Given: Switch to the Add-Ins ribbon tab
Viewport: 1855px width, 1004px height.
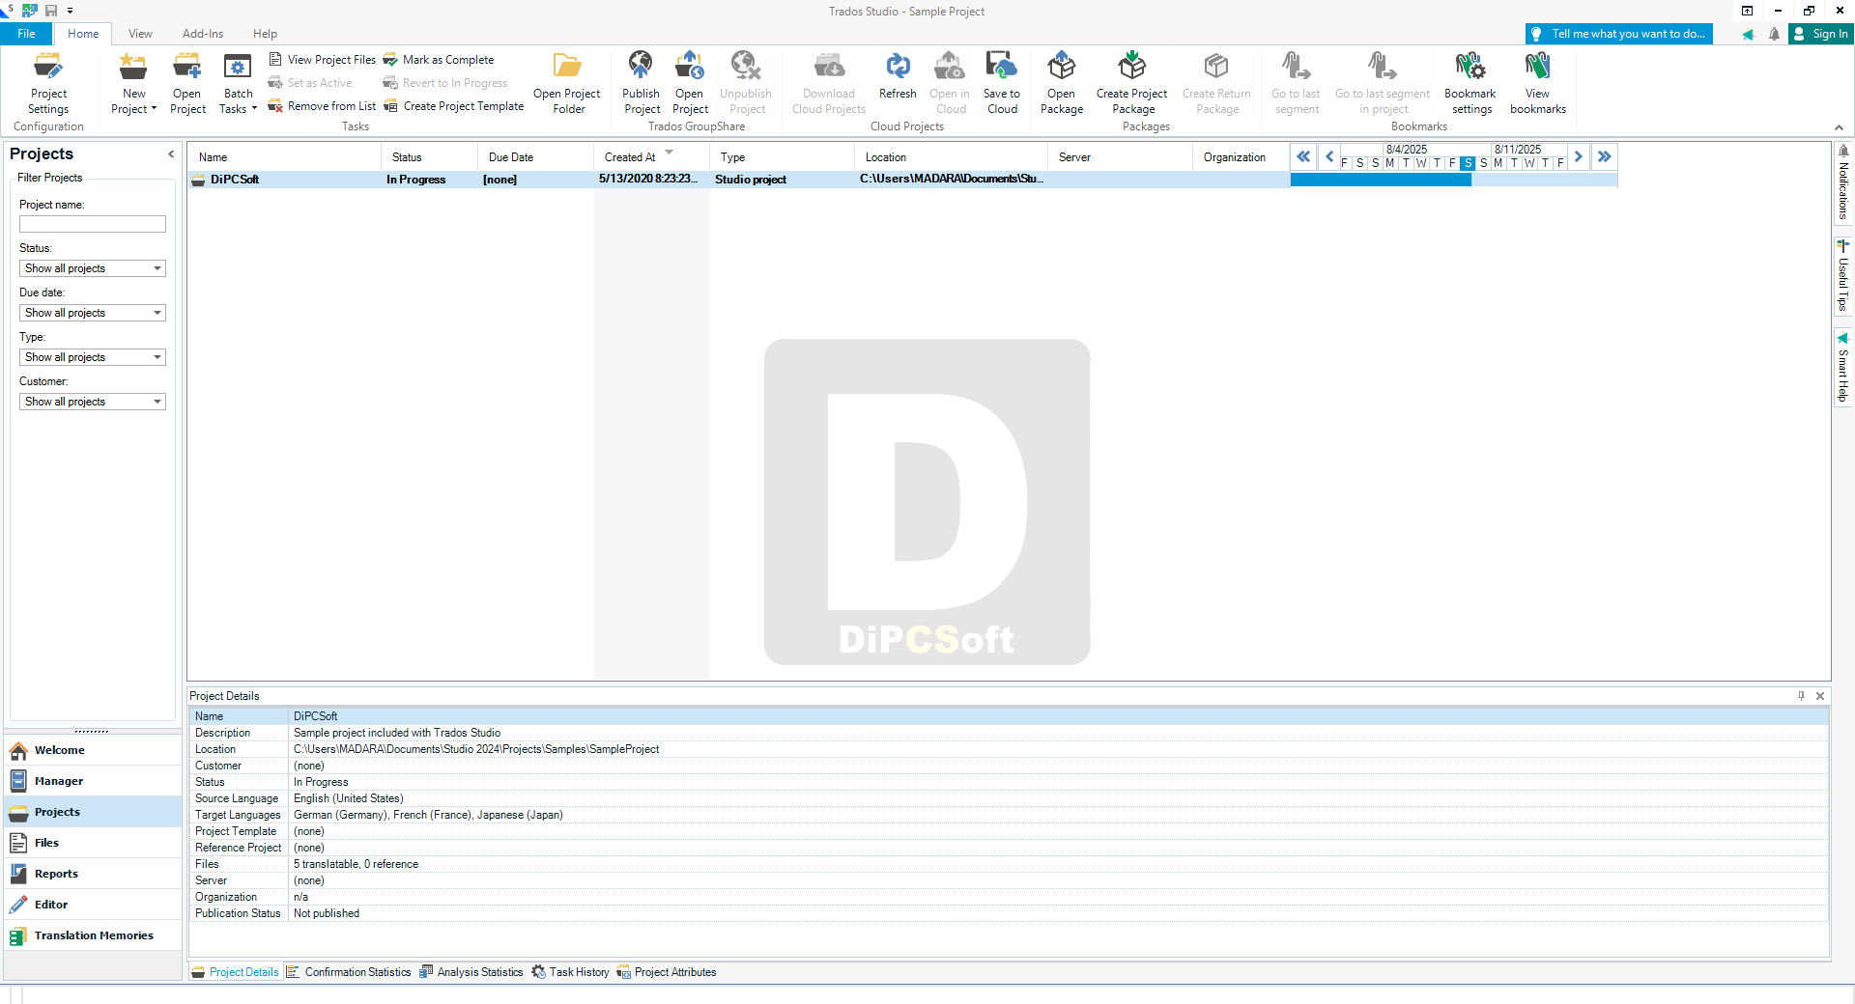Looking at the screenshot, I should click(x=203, y=34).
